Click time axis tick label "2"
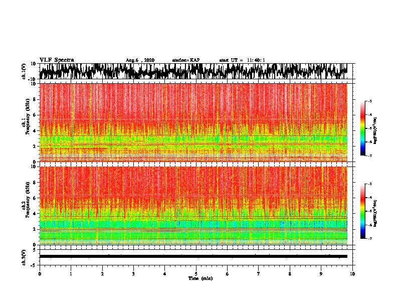 [102, 274]
